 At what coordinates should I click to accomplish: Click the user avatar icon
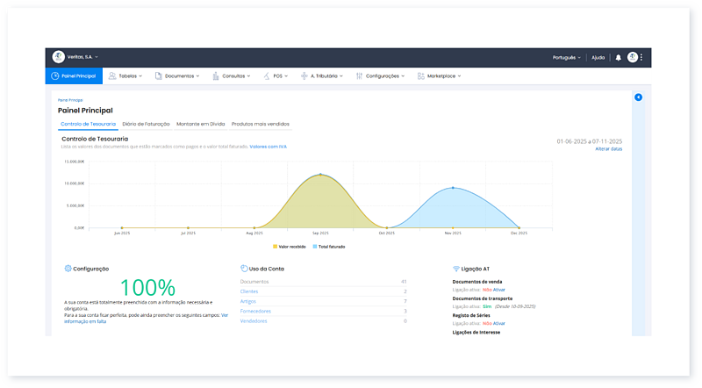coord(633,57)
